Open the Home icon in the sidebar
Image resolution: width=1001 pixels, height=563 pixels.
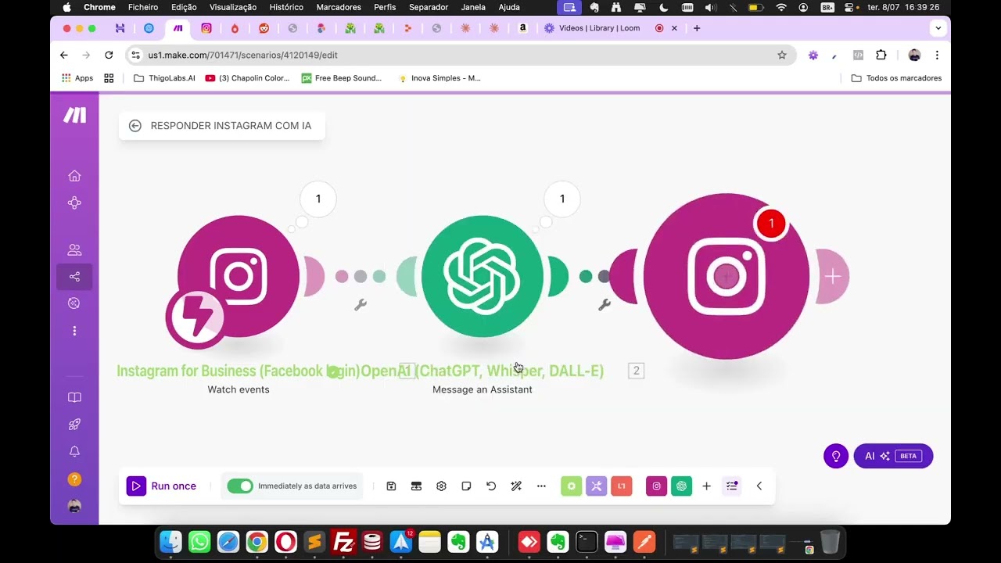click(74, 176)
